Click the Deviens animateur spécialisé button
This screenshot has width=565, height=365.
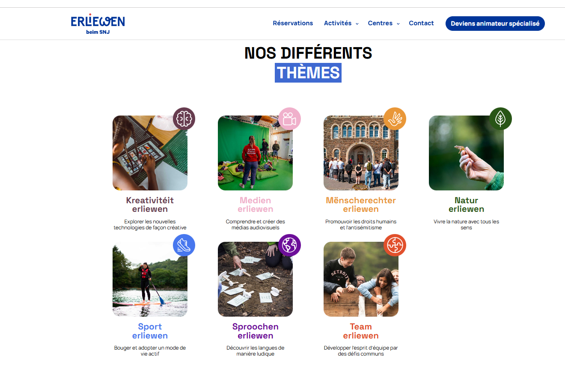coord(495,24)
